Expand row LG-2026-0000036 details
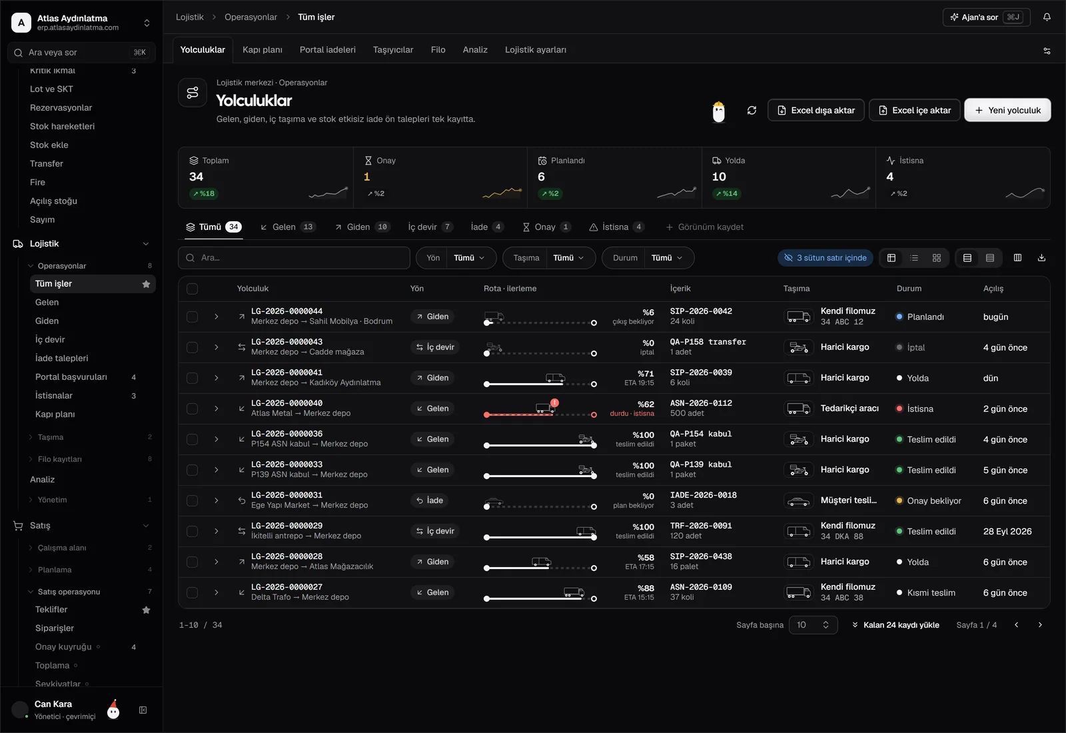The image size is (1066, 733). [217, 440]
